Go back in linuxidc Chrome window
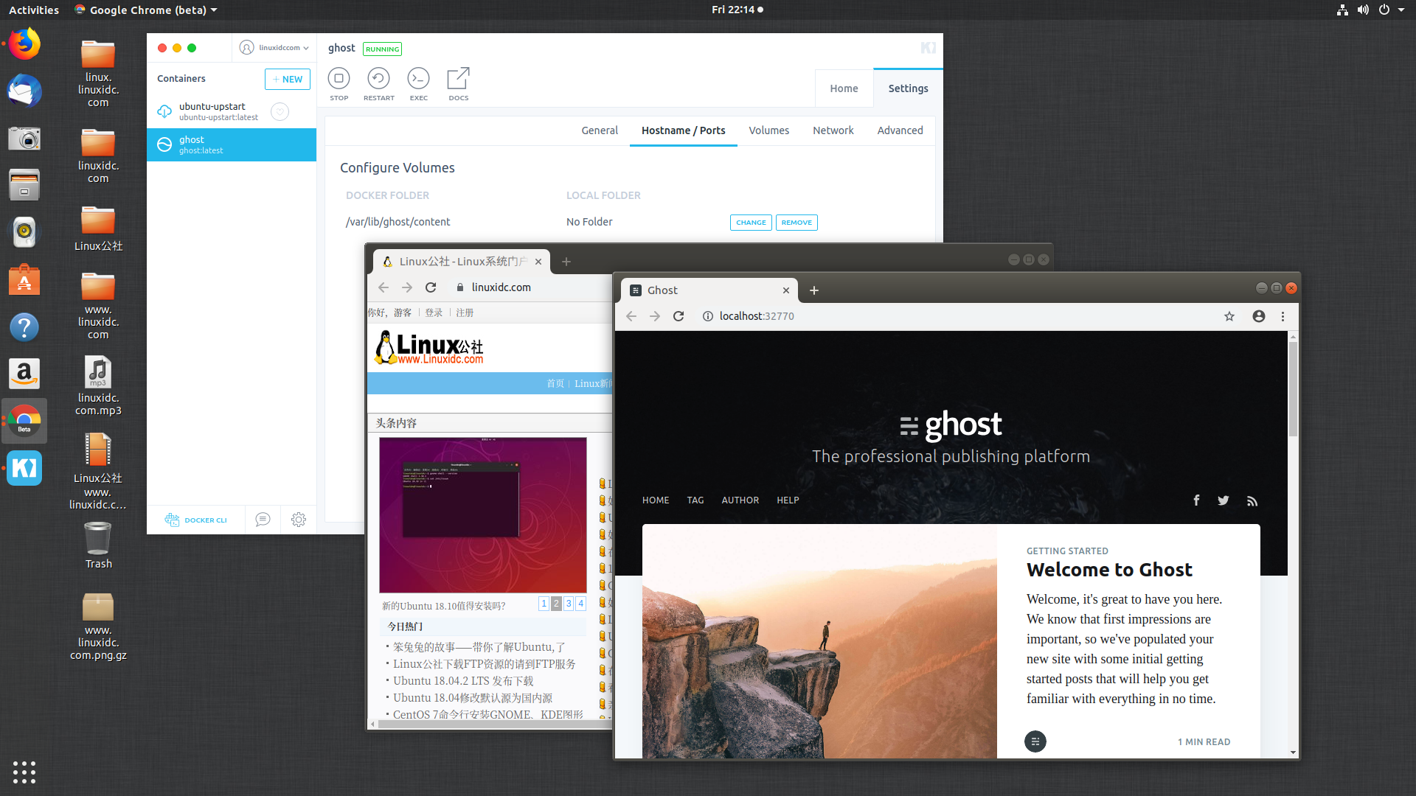Viewport: 1416px width, 796px height. 383,287
